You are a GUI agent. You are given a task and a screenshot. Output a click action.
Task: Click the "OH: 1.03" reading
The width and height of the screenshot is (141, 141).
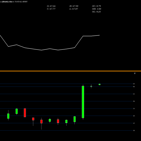(x=96, y=9)
